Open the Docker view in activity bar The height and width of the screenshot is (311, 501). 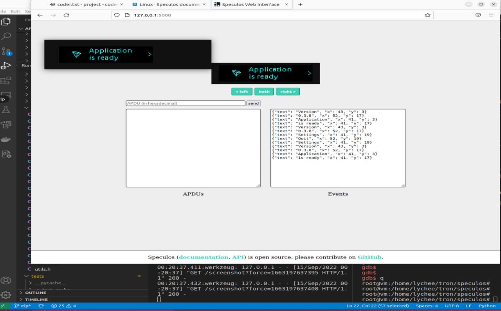(x=6, y=139)
